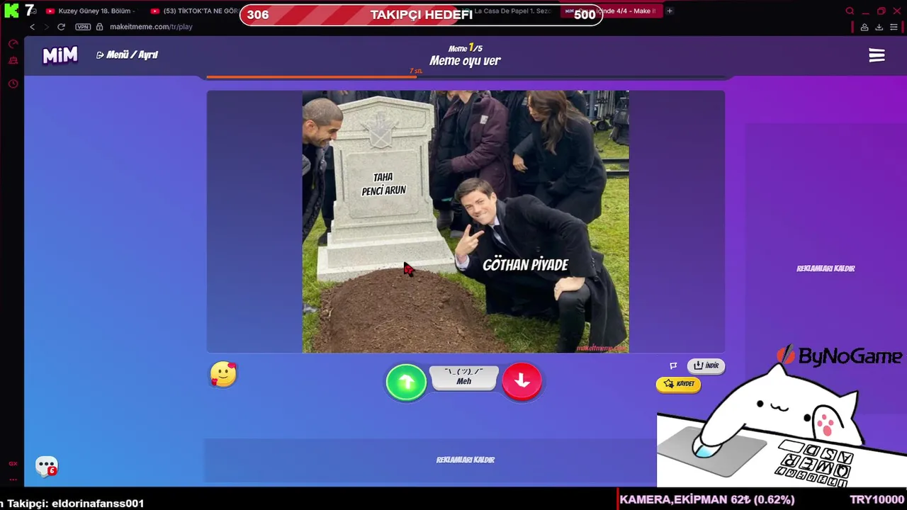Switch to the TİKTOK'TA NE GÖR tab

pos(195,11)
